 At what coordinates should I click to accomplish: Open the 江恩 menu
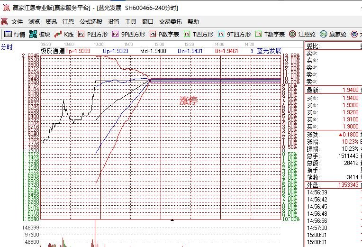pos(68,22)
